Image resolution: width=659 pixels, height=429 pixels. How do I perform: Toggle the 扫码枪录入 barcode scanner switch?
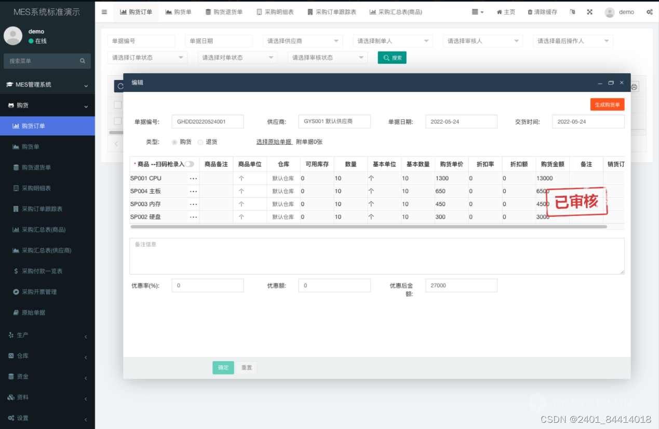[190, 163]
